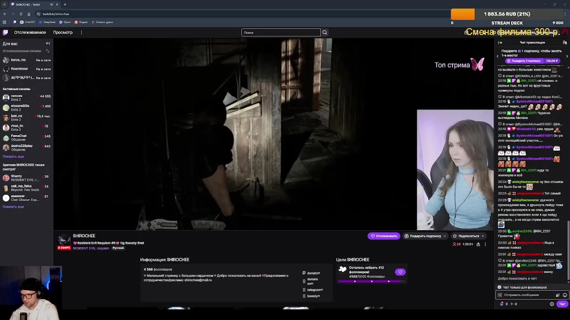Image resolution: width=570 pixels, height=320 pixels.
Task: Click browser address bar twitch.tv/shirochee
Action: (56, 14)
